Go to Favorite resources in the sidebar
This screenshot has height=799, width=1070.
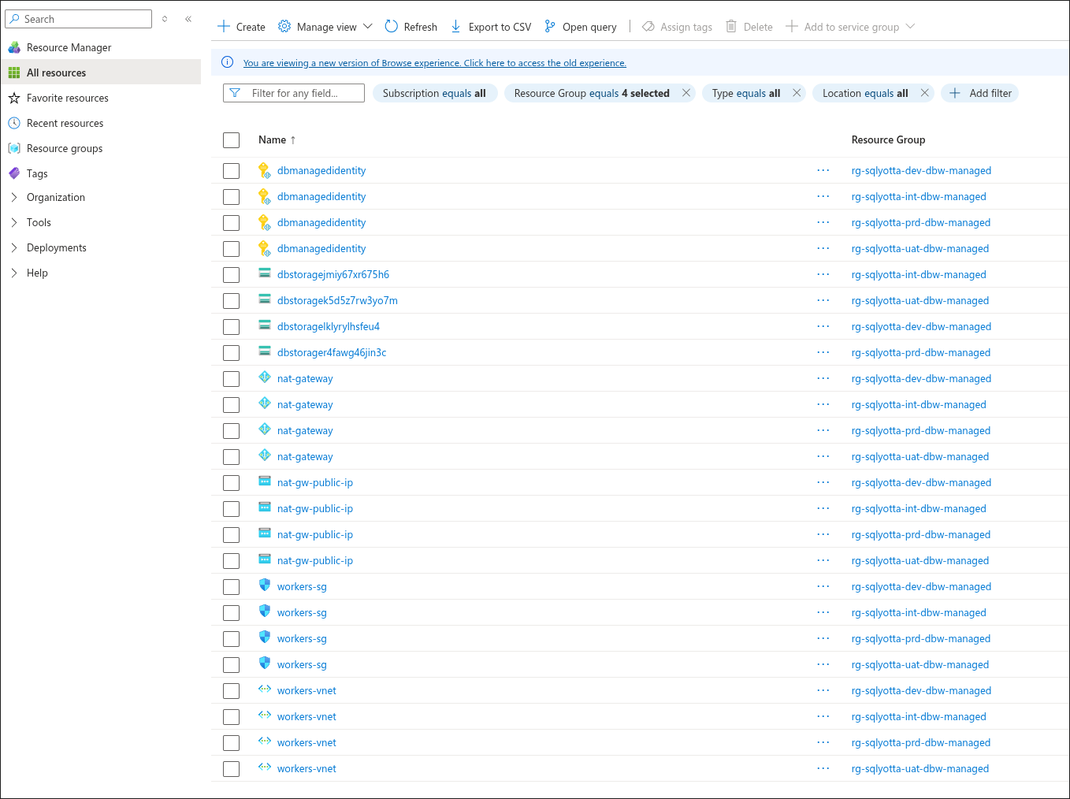pyautogui.click(x=68, y=98)
